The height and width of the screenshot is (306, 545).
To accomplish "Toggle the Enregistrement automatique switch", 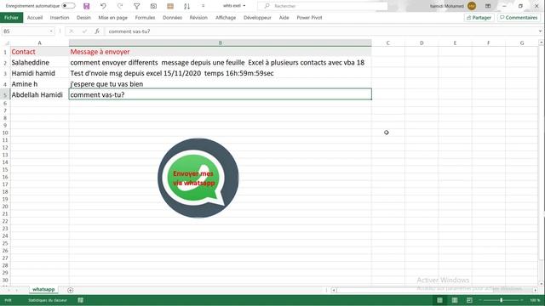I will click(68, 6).
